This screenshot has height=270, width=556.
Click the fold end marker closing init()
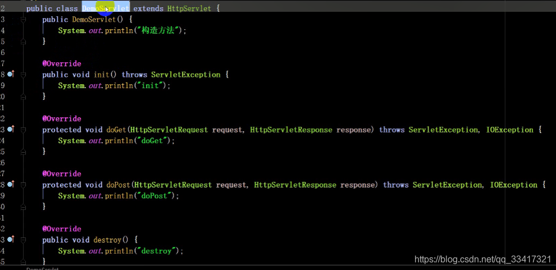pos(24,97)
